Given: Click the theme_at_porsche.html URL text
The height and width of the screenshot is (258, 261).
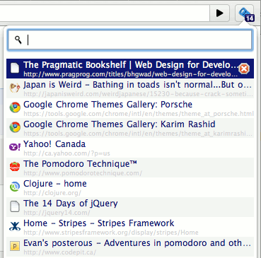Looking at the screenshot, I should 139,114.
